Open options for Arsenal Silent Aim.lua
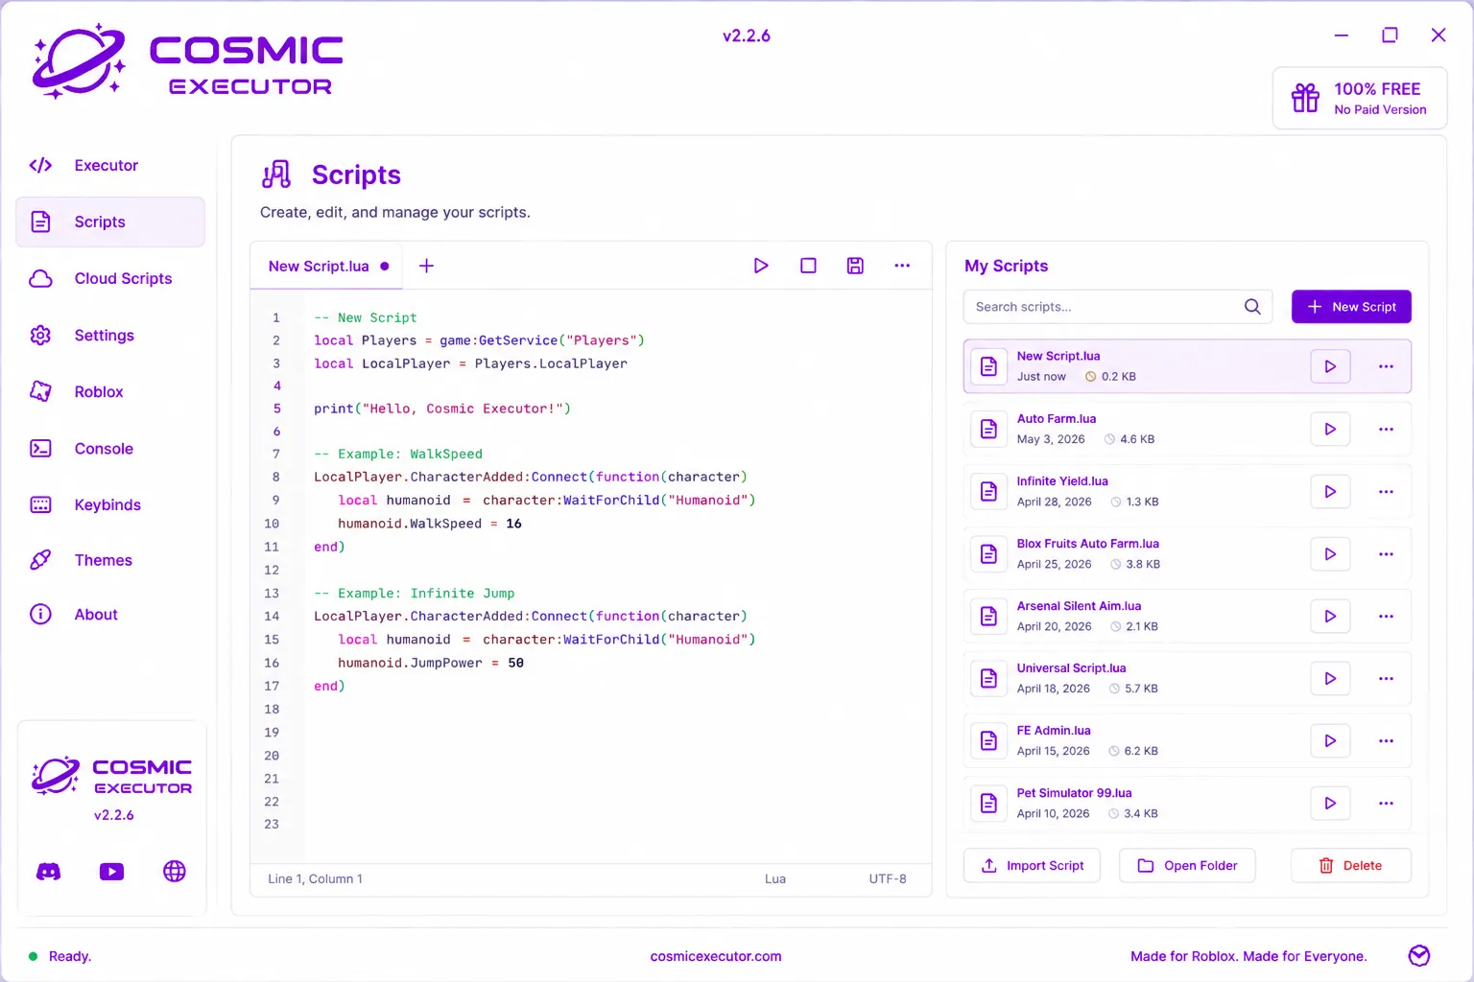This screenshot has width=1474, height=982. pos(1386,616)
